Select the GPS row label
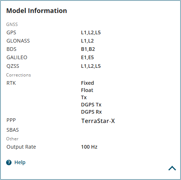This screenshot has height=180, width=181. tap(11, 32)
